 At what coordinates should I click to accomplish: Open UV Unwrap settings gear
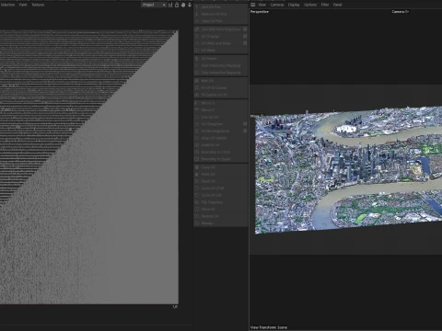pos(245,36)
